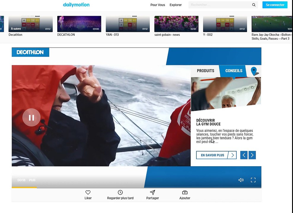
Task: Click the YAN - 013 title text
Action: [112, 35]
